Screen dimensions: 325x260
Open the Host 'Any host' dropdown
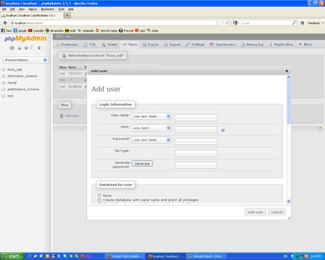[151, 128]
